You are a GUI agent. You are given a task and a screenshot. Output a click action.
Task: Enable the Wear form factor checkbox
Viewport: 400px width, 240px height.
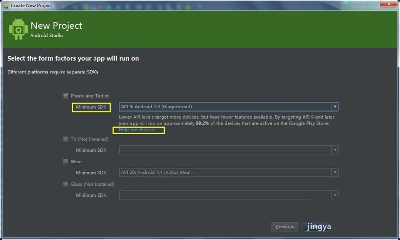click(x=66, y=161)
